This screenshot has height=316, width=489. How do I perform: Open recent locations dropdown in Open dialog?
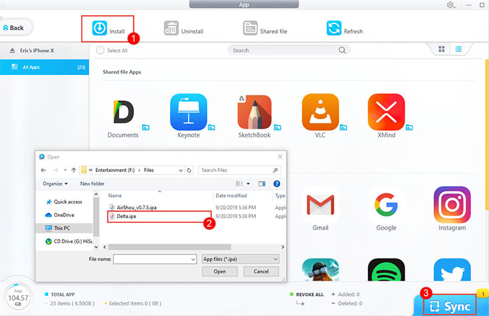[x=65, y=170]
